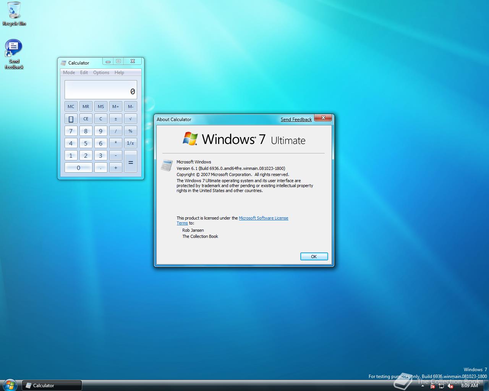
Task: Click the plus key
Action: pyautogui.click(x=116, y=168)
